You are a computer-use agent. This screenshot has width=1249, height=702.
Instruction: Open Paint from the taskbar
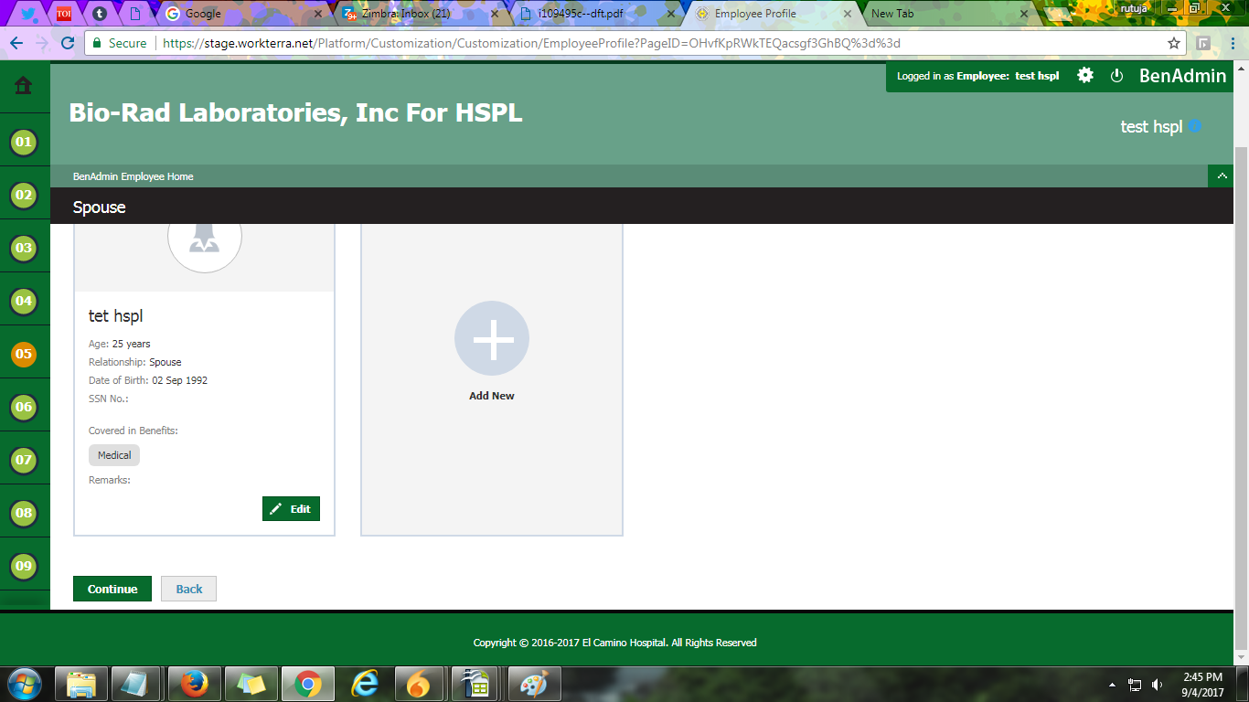pyautogui.click(x=534, y=684)
